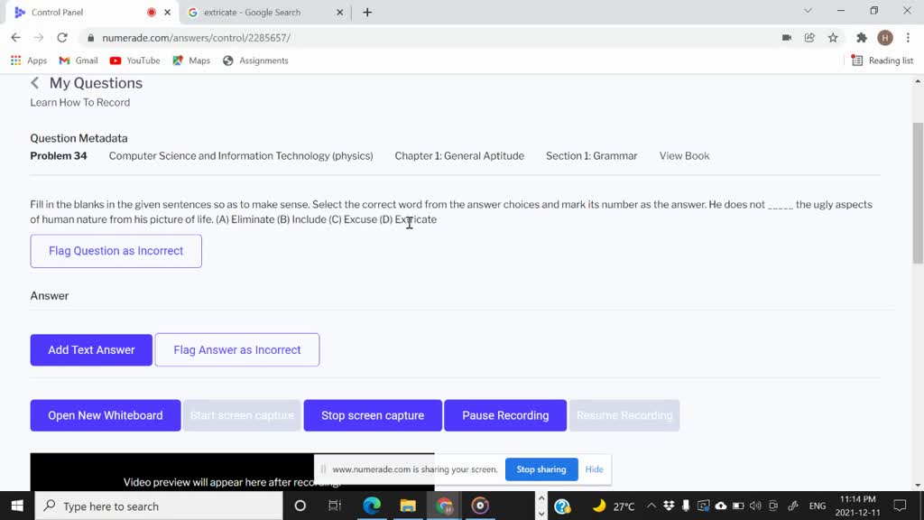Open the Chrome three-dot menu
The height and width of the screenshot is (520, 924).
pos(907,38)
